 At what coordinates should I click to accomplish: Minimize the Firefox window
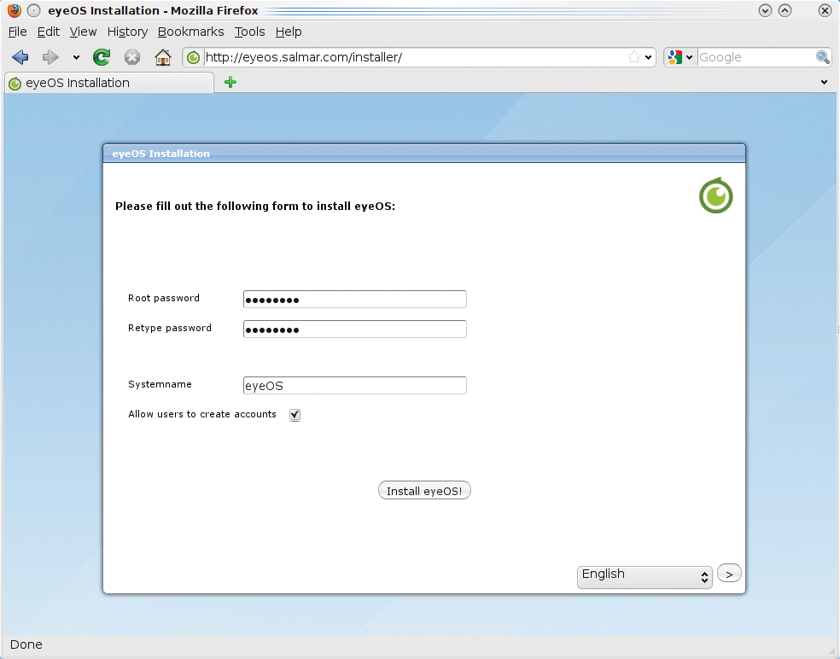[x=765, y=10]
